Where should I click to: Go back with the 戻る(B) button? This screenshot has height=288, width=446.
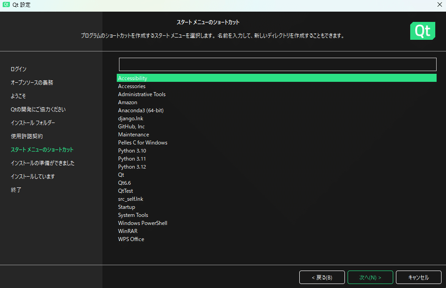(x=322, y=277)
